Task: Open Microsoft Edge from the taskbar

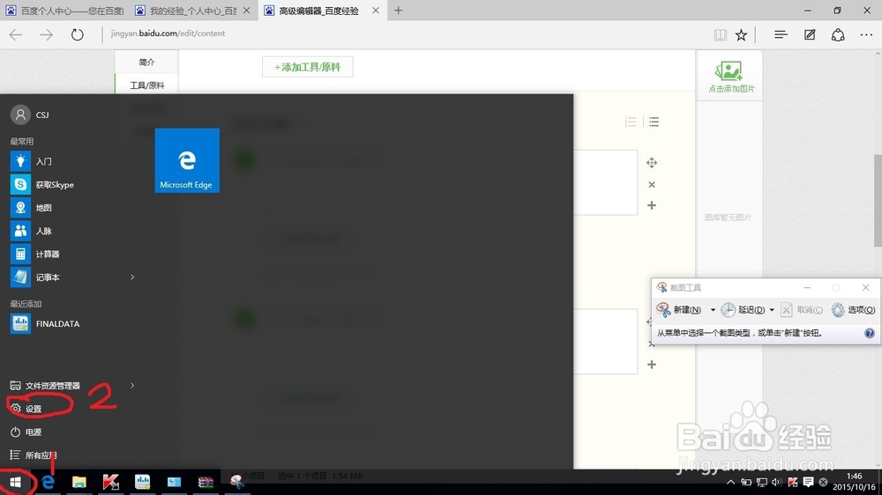Action: click(x=48, y=482)
